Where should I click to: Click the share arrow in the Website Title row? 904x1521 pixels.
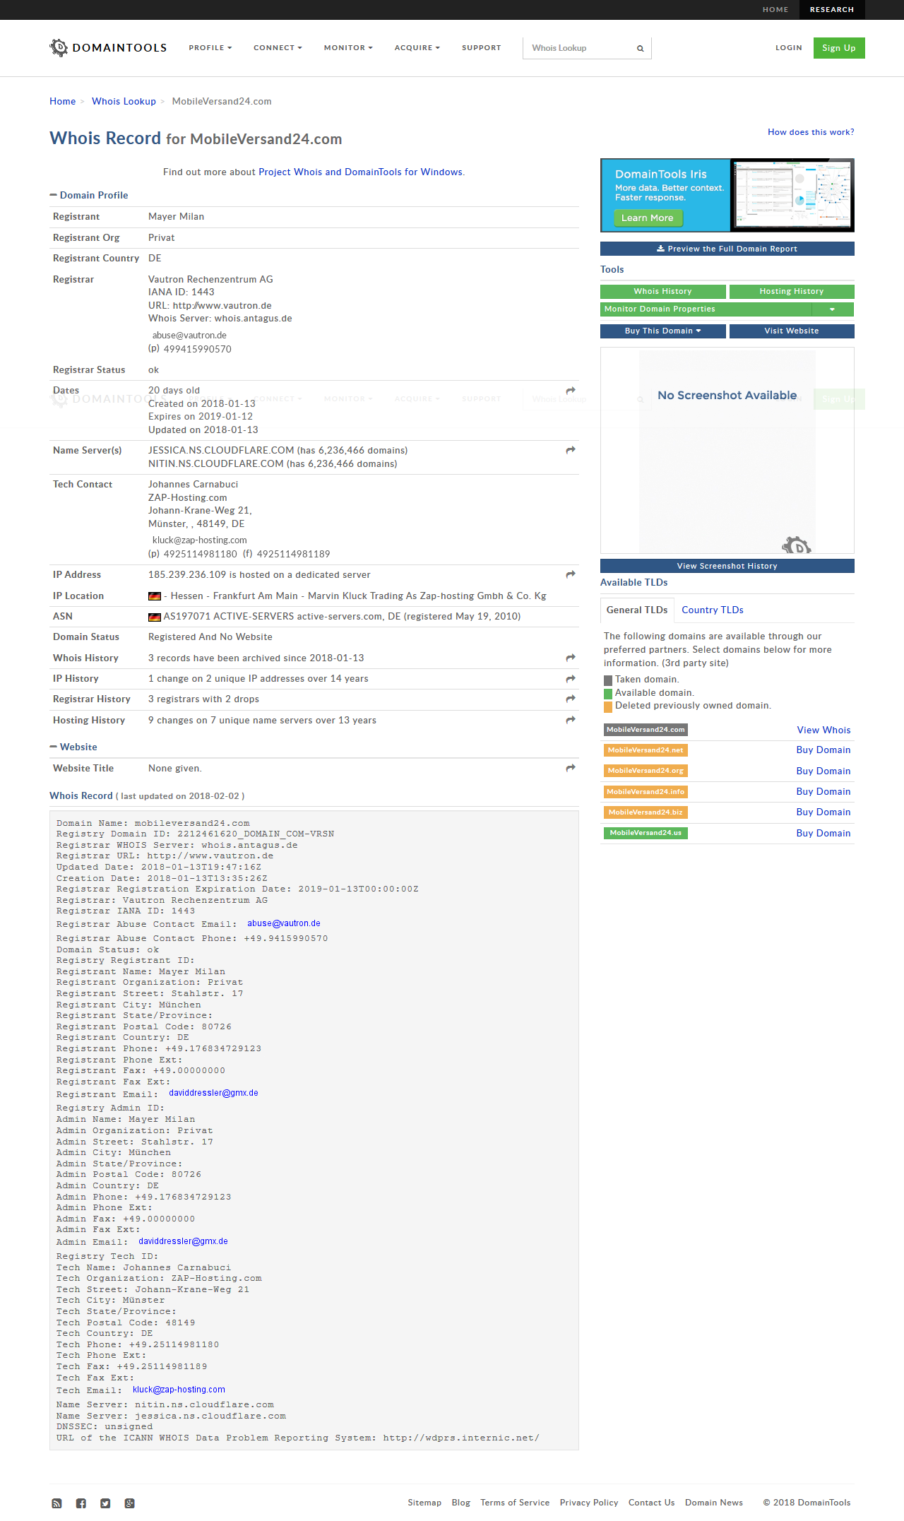tap(571, 768)
